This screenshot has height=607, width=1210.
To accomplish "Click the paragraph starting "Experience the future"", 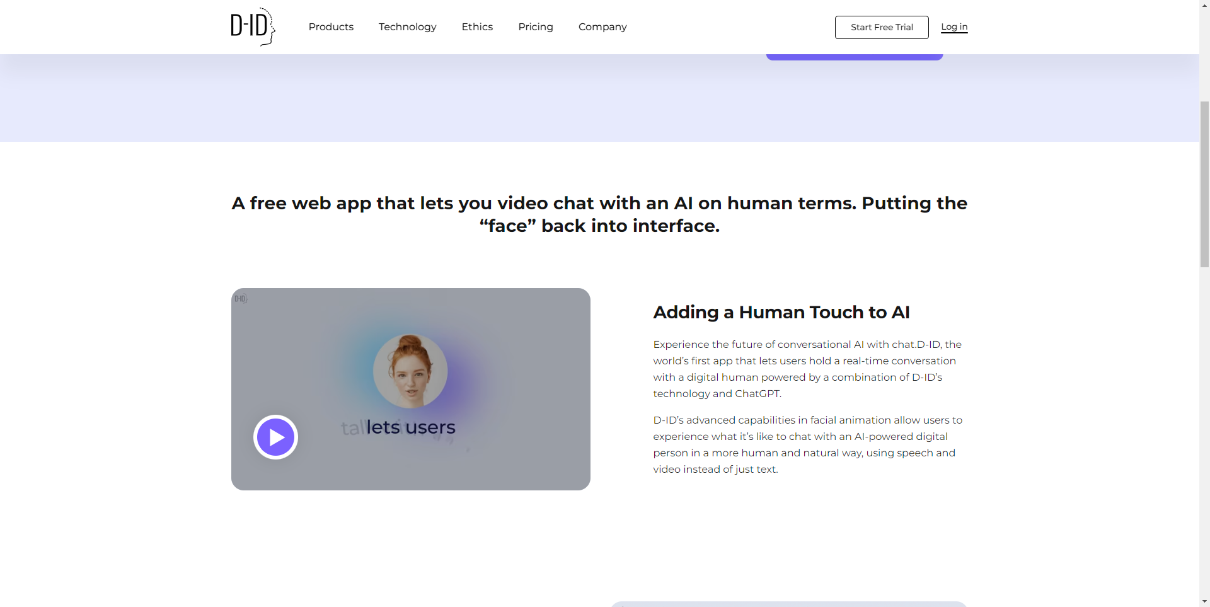I will [x=807, y=369].
